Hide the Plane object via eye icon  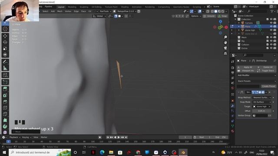(x=271, y=26)
